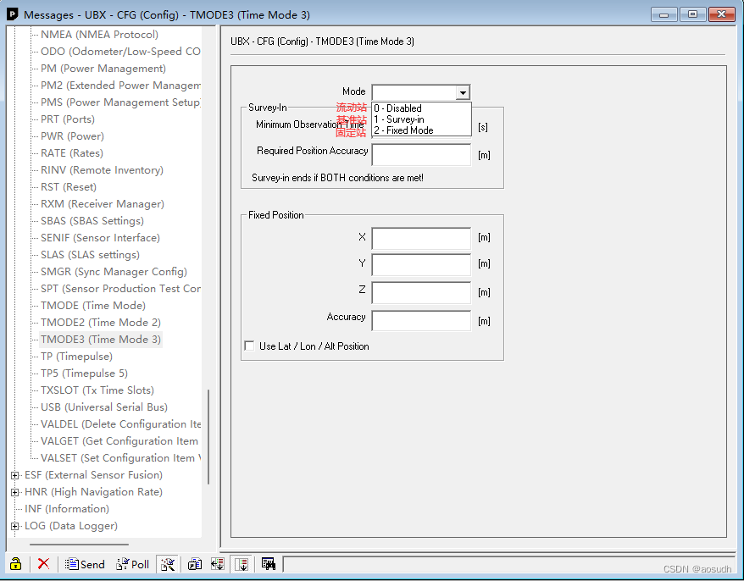Click the yellow padlock lock icon
This screenshot has height=581, width=744.
click(x=15, y=564)
